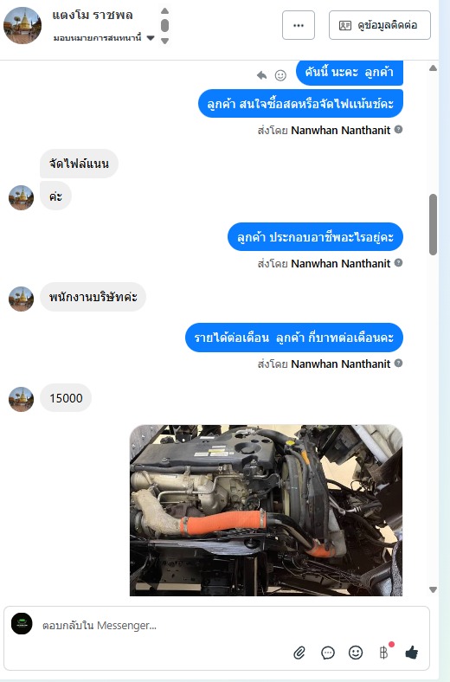Click the ดูข้อมูลติดต่อ contact info button
Screen dimensions: 450x682
click(380, 25)
